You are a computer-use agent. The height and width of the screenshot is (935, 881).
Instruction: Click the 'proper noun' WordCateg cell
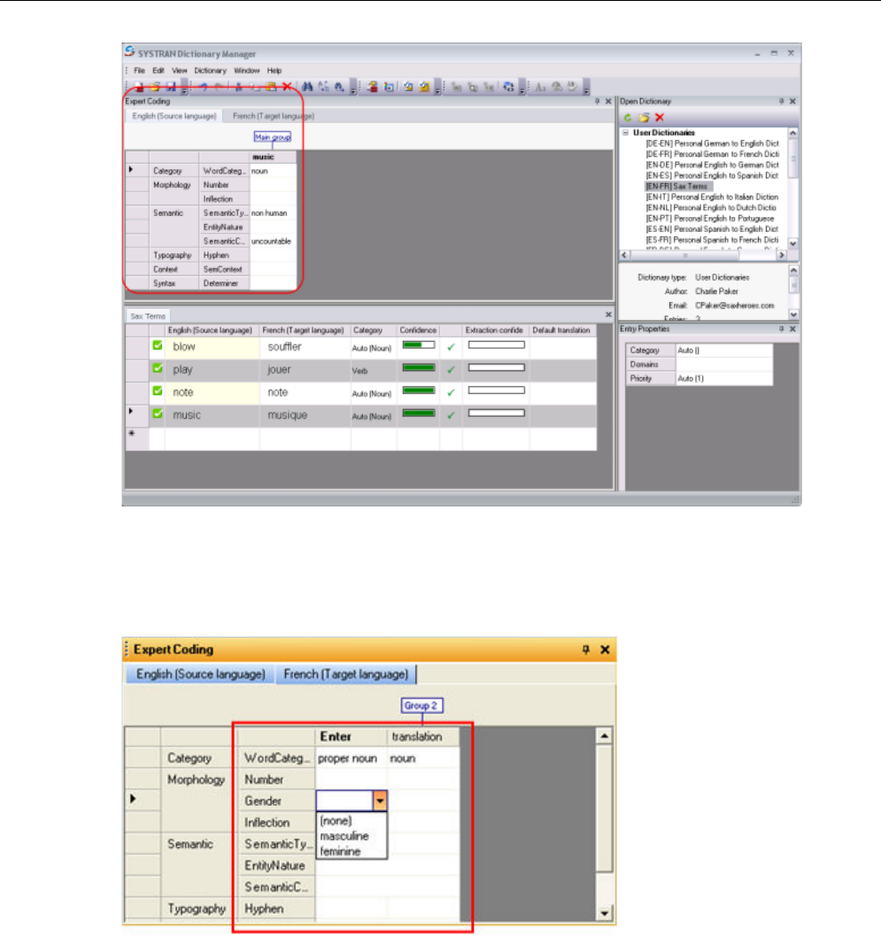[351, 759]
